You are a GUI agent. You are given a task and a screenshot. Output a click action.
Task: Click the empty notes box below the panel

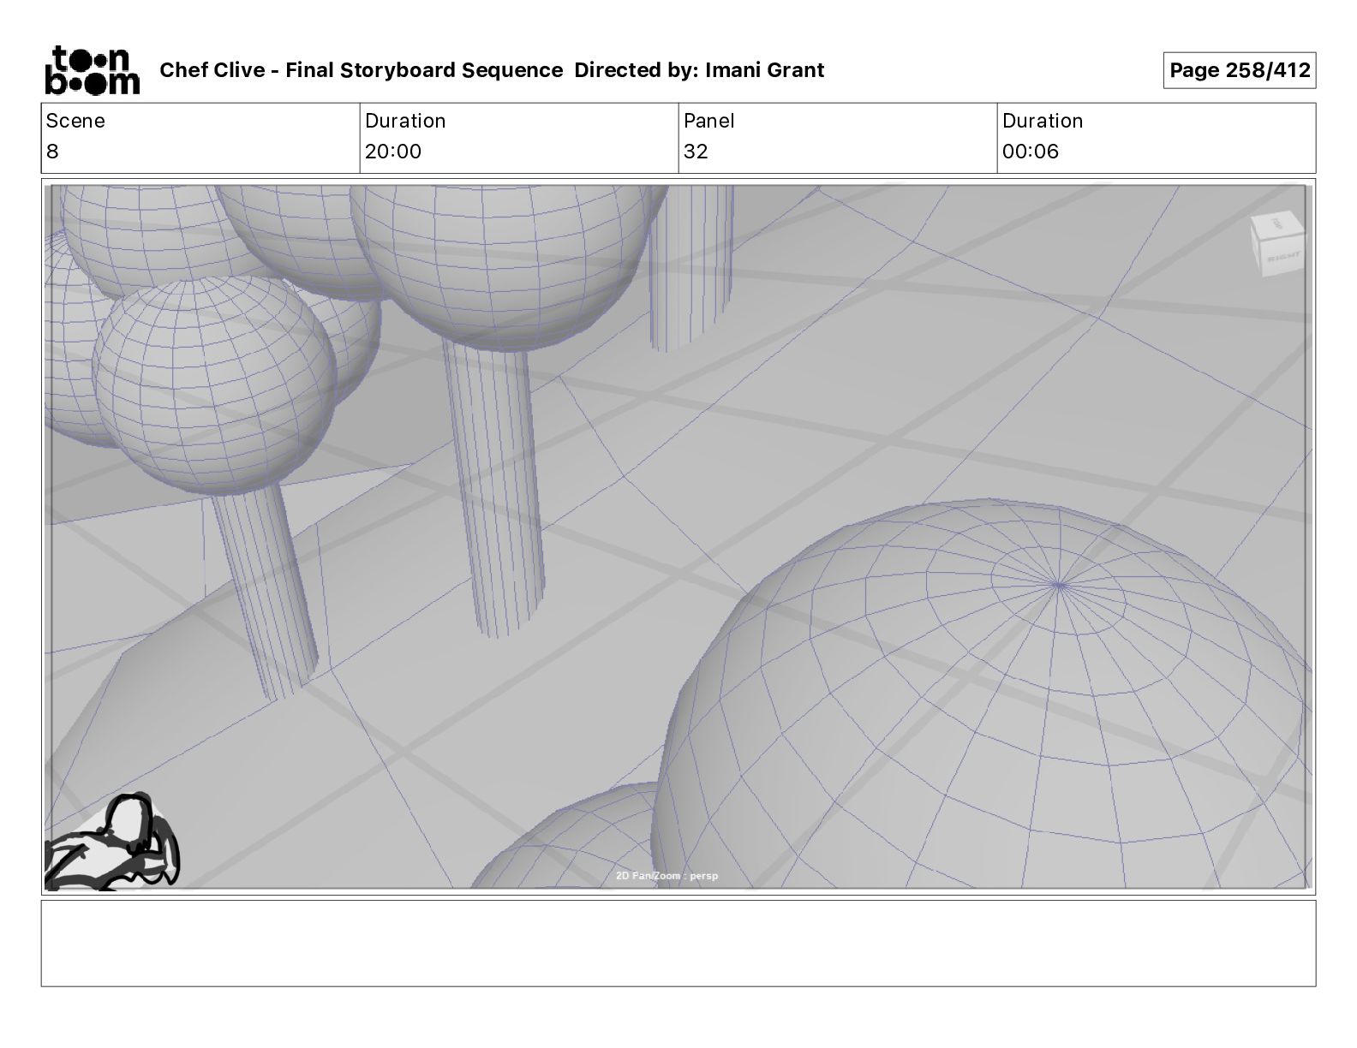[678, 943]
